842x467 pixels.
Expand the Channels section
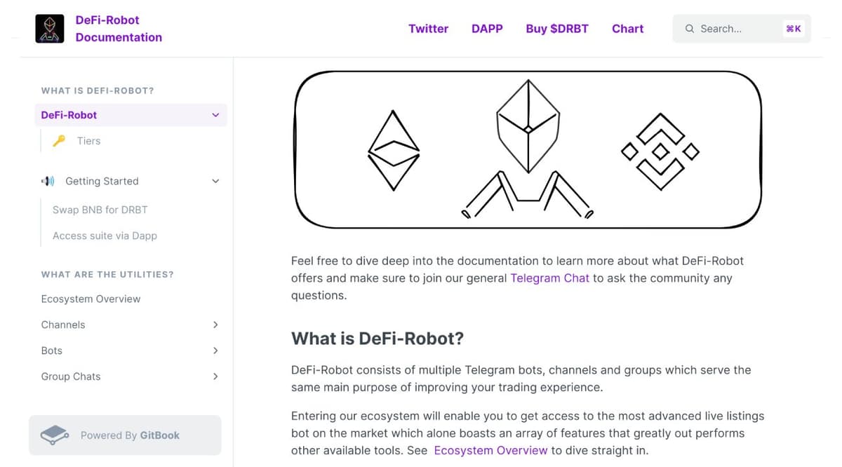(x=215, y=325)
